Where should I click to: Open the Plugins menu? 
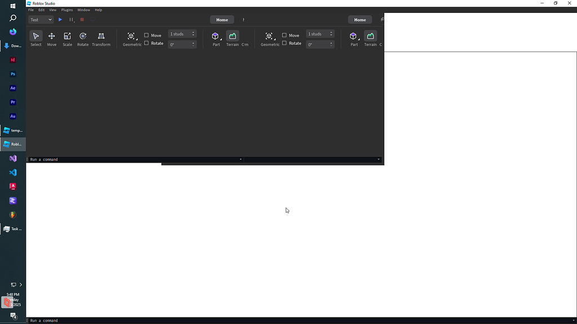[66, 10]
